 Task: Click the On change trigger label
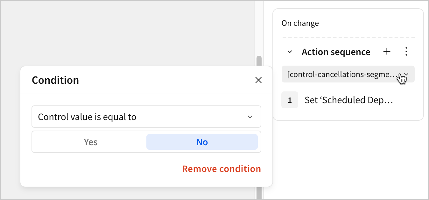point(300,23)
